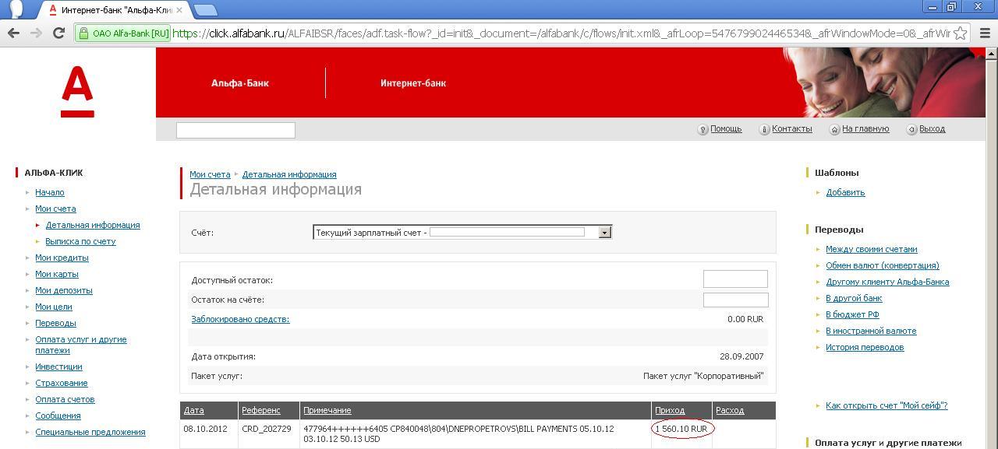Open Специальные предложения
This screenshot has height=449, width=998.
point(90,432)
